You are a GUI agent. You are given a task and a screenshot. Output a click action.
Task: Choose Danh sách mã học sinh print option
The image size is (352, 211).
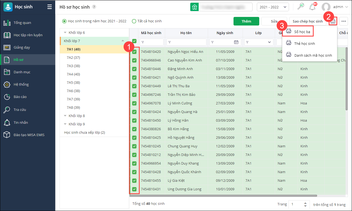[309, 55]
